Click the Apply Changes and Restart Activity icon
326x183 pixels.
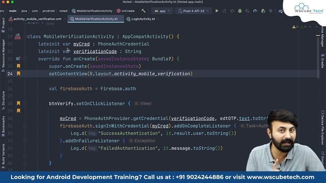[224, 11]
